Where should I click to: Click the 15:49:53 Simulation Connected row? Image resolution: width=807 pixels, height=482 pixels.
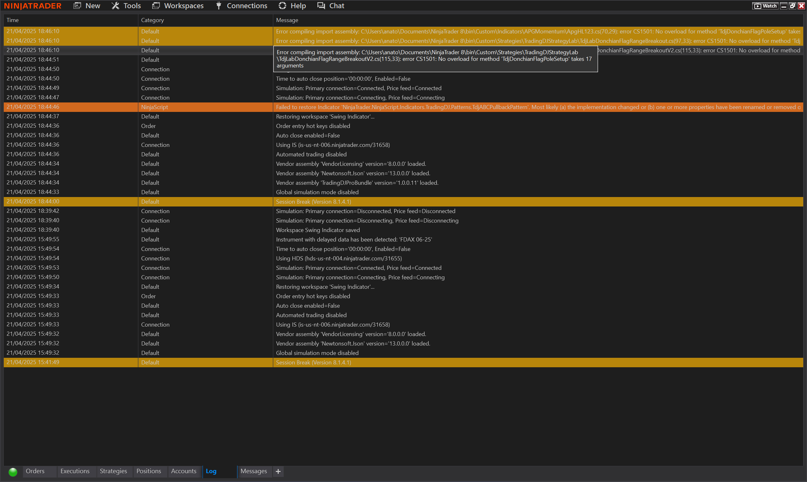[x=403, y=268]
